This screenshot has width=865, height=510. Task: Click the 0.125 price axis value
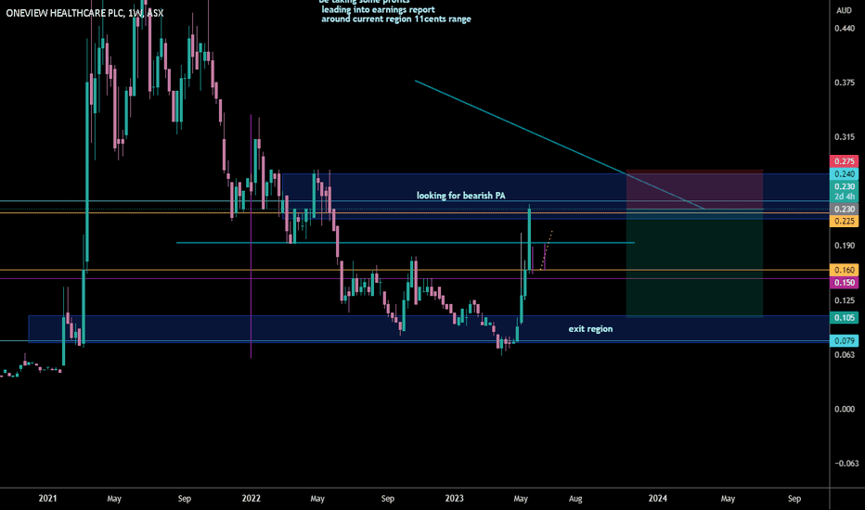point(845,300)
